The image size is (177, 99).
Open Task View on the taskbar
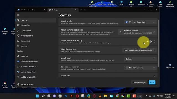tap(49, 96)
